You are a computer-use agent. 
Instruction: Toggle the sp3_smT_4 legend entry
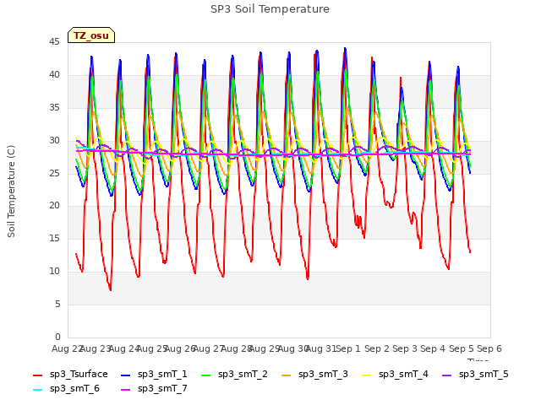395,375
